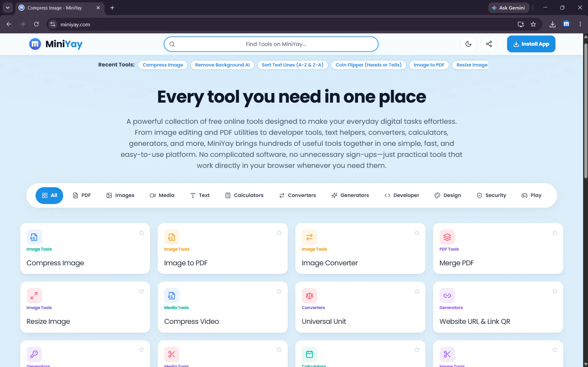Image resolution: width=588 pixels, height=367 pixels.
Task: Favorite the Image to PDF star
Action: coord(279,233)
